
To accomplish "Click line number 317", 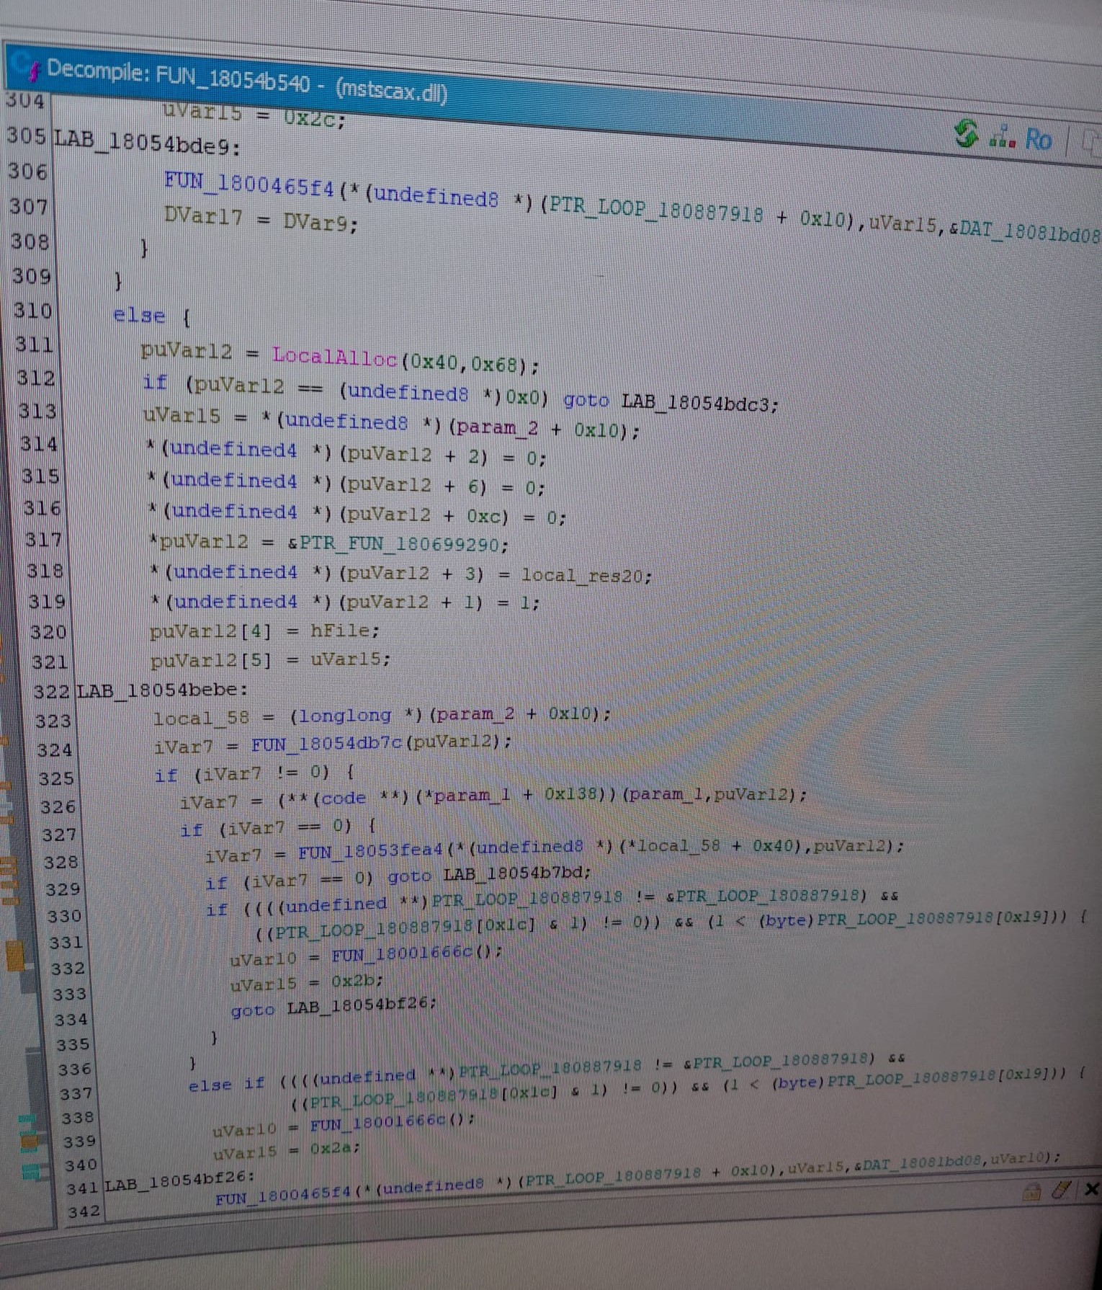I will click(x=43, y=539).
